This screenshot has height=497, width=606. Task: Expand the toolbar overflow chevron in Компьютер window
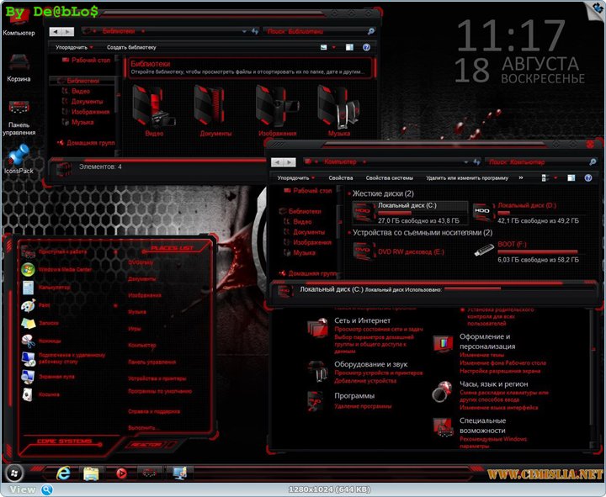(x=520, y=178)
